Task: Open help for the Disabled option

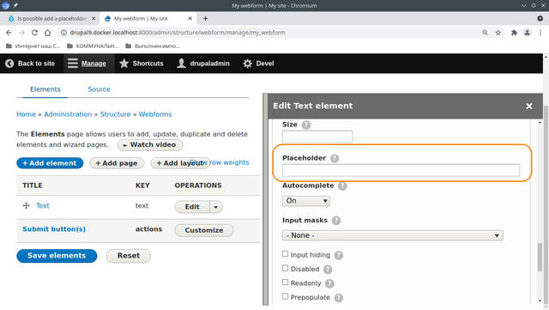Action: [328, 270]
